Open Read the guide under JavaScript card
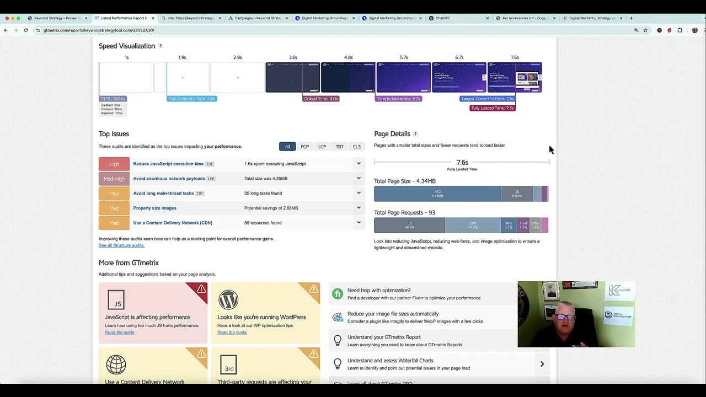Viewport: 706px width, 397px height. pos(120,332)
